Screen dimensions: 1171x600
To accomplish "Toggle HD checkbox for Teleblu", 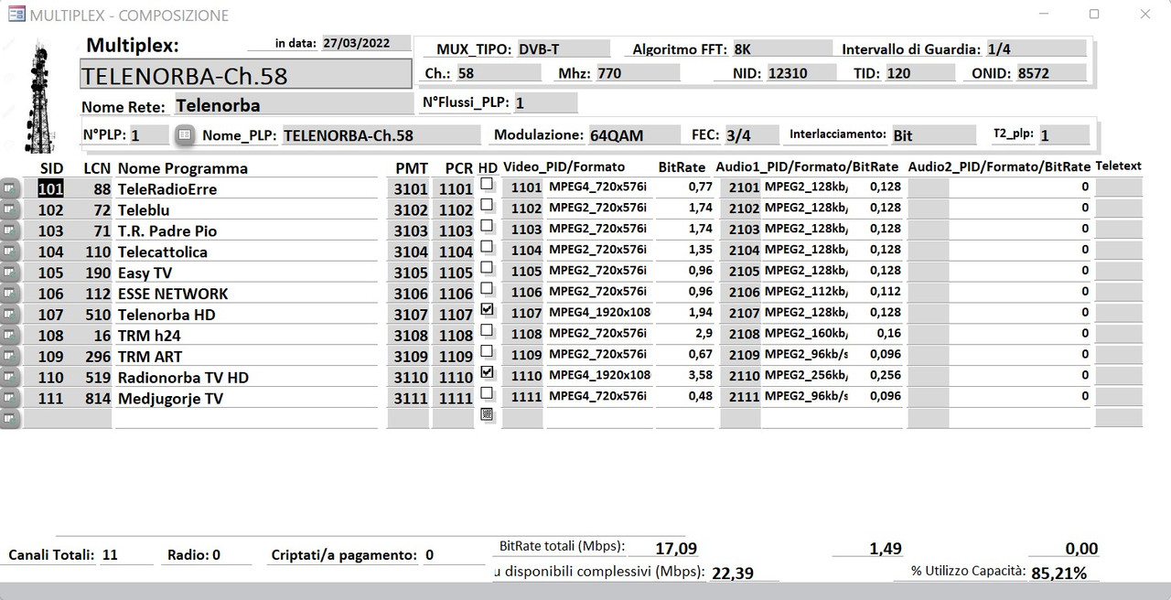I will 487,205.
